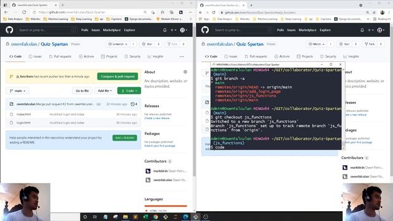Screen dimensions: 393x221
Task: Open new tab in left browser
Action: tap(63, 5)
